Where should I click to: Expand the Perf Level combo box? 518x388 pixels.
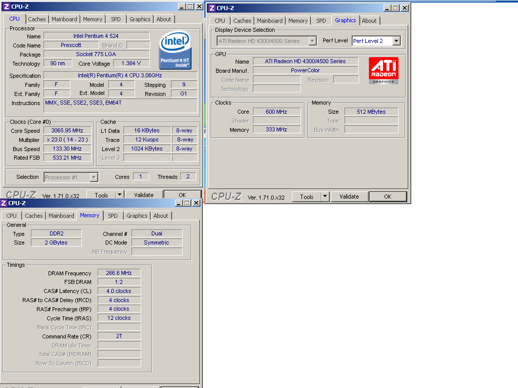[x=397, y=41]
